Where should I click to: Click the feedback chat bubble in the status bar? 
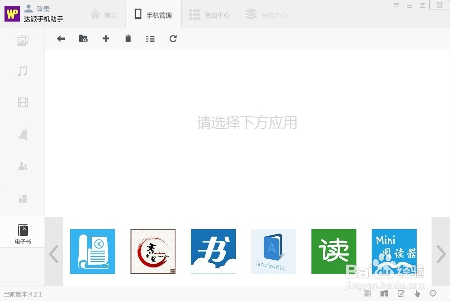pyautogui.click(x=433, y=293)
